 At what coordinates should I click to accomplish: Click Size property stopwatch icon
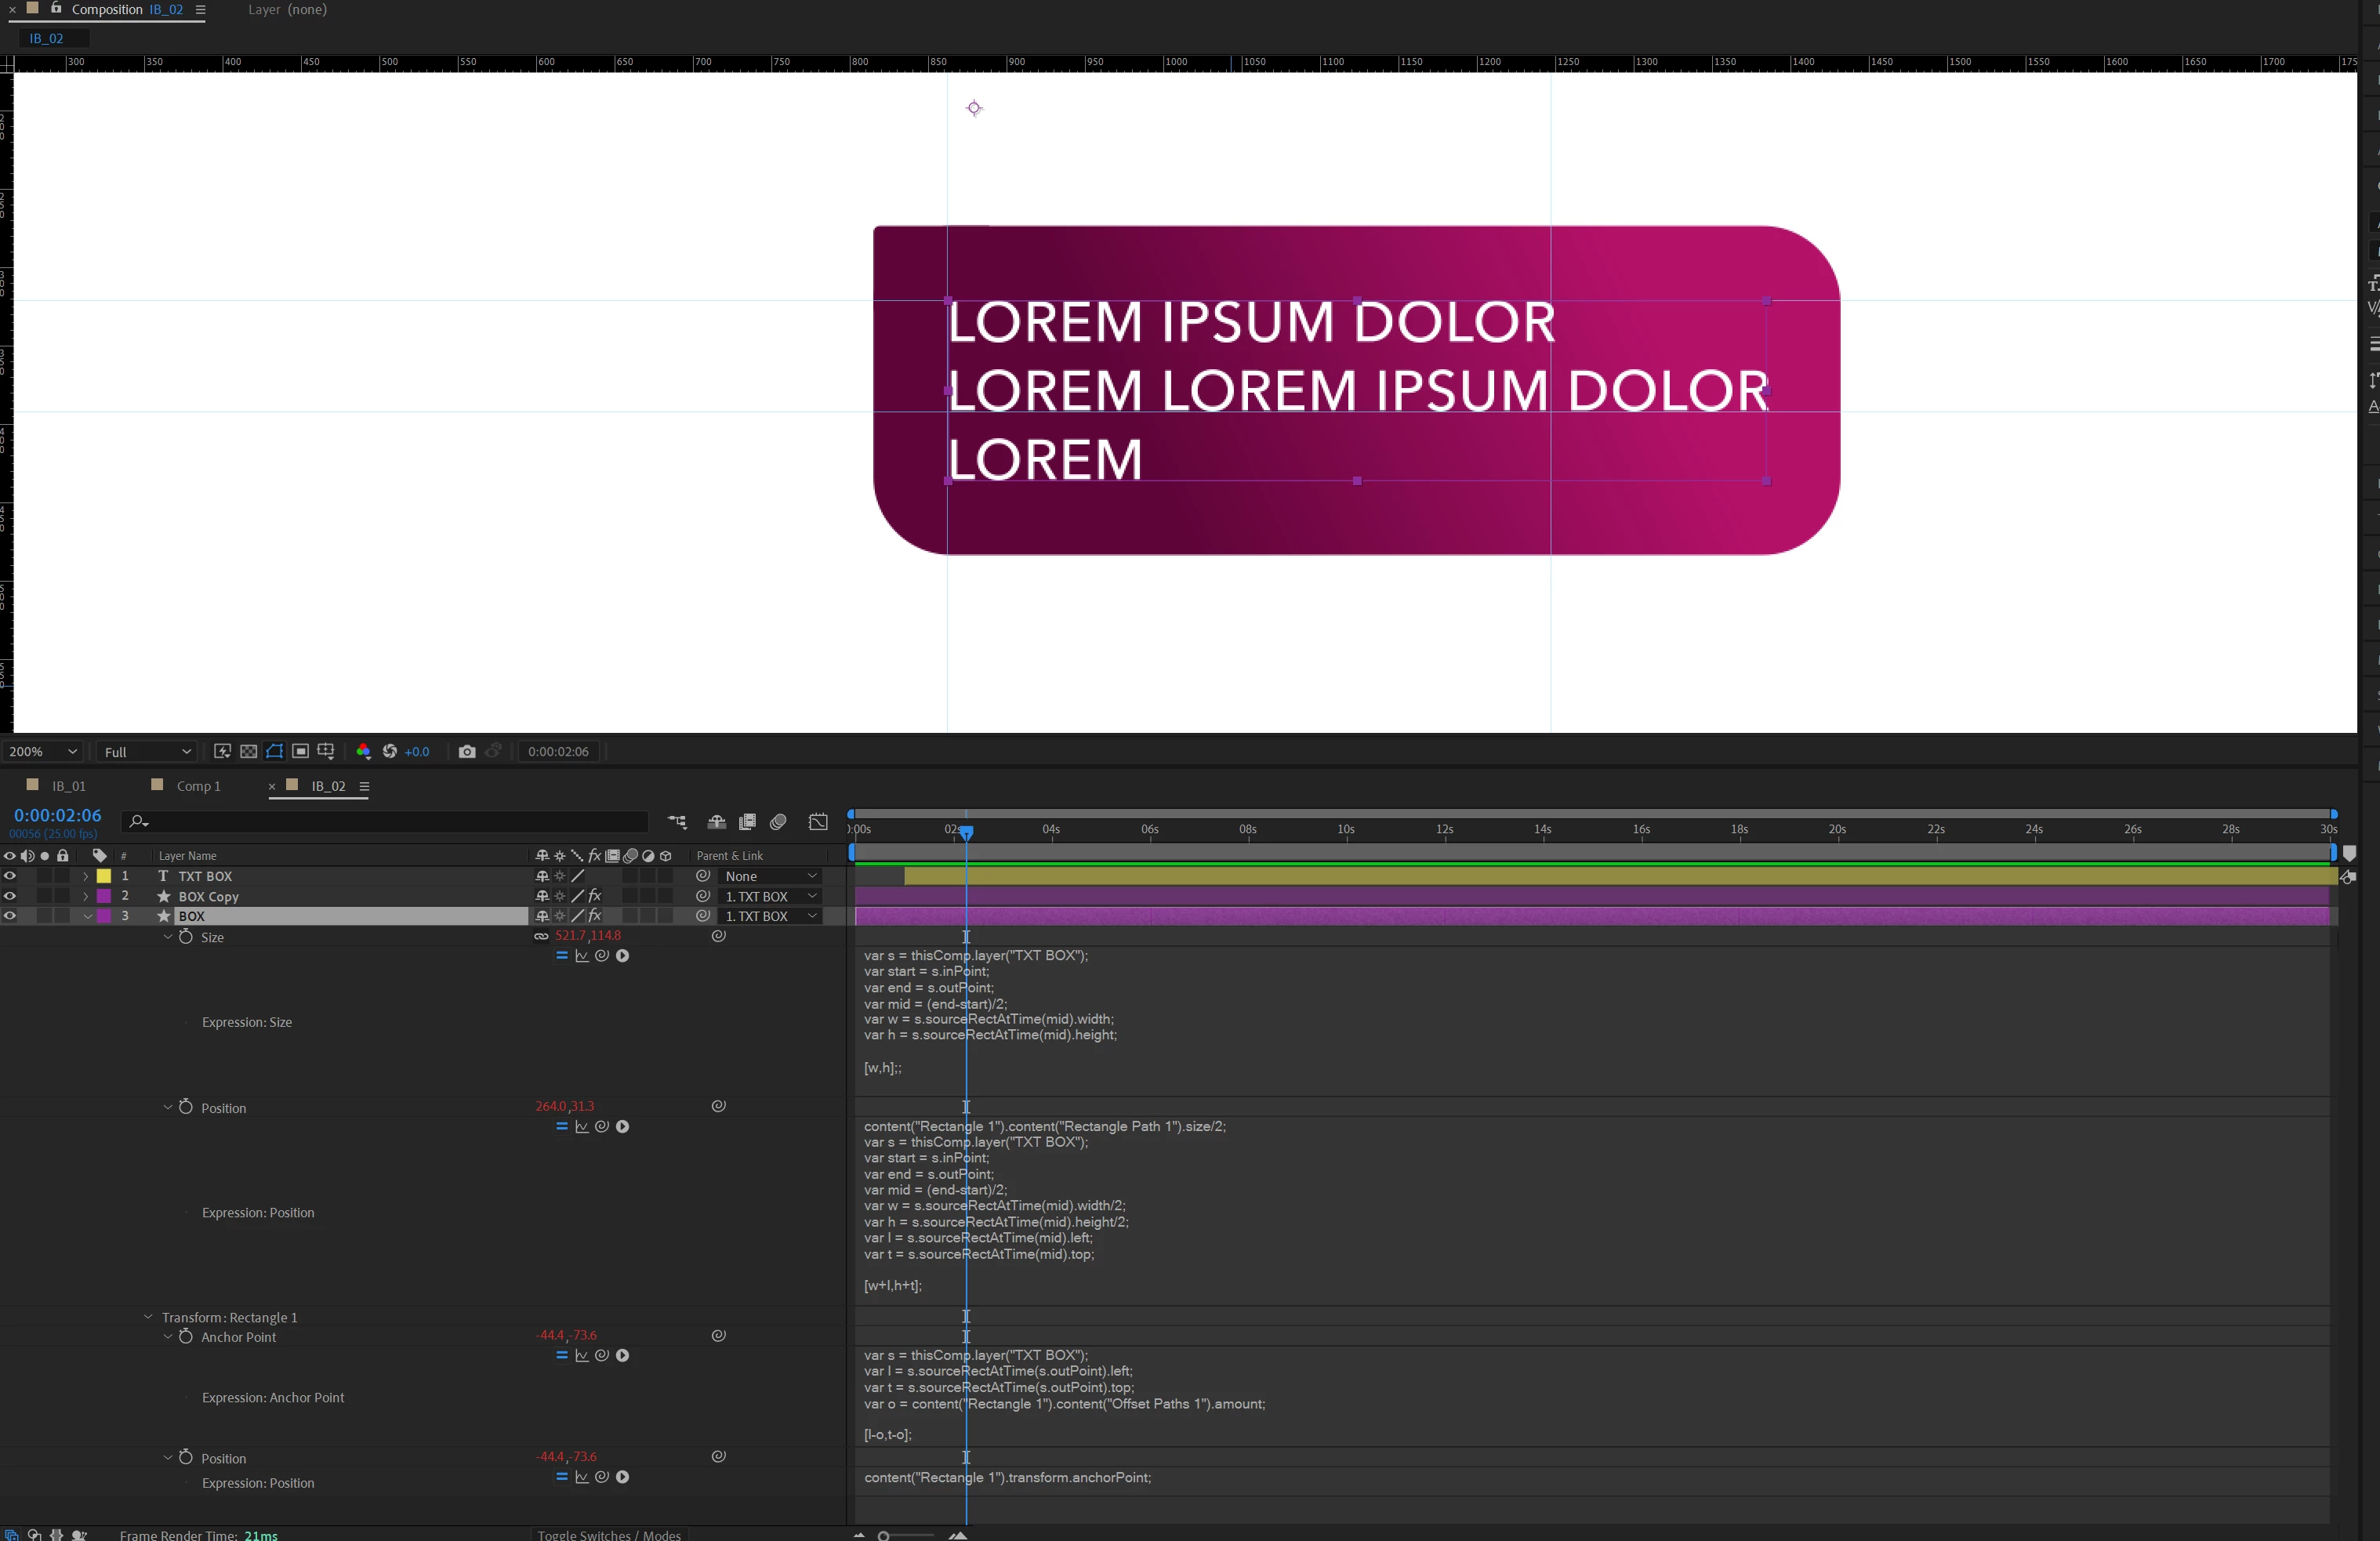point(186,937)
